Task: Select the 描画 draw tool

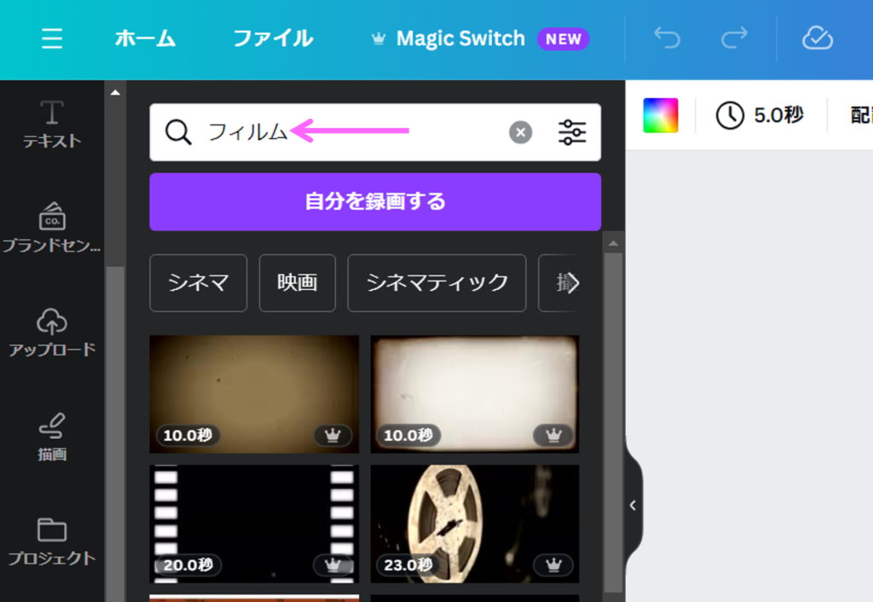Action: 52,437
